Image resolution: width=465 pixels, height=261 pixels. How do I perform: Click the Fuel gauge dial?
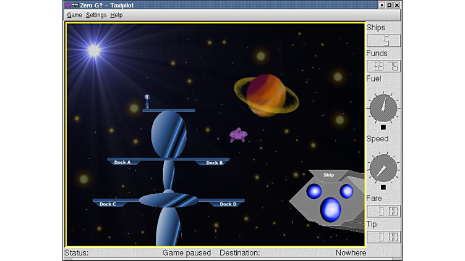pos(383,107)
